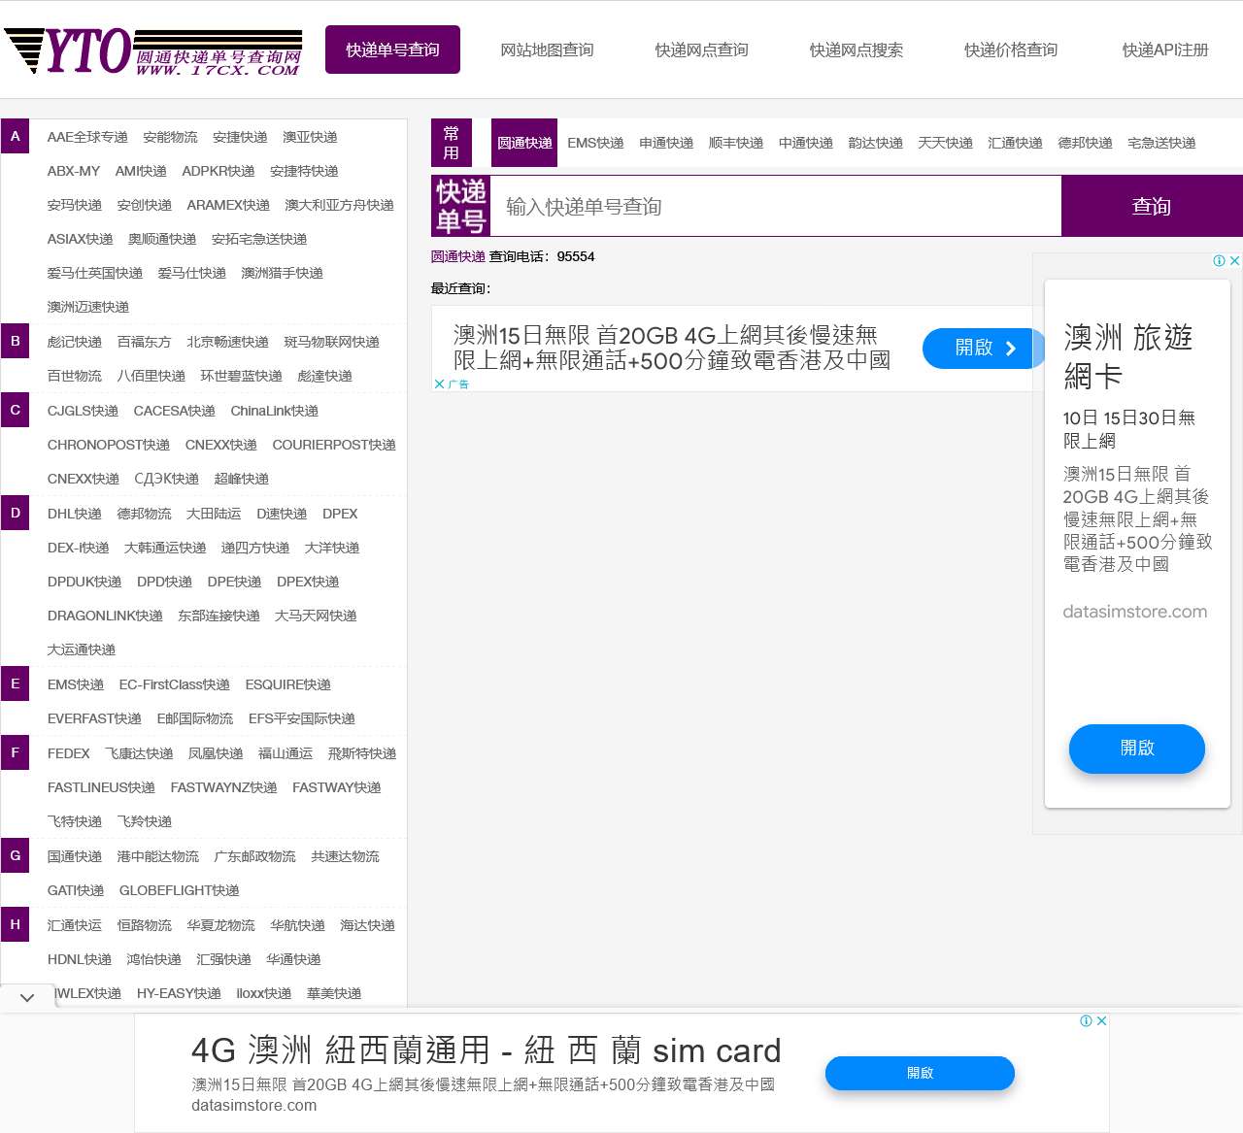1243x1133 pixels.
Task: Open 快递网点搜索 navigation item
Action: tap(856, 50)
